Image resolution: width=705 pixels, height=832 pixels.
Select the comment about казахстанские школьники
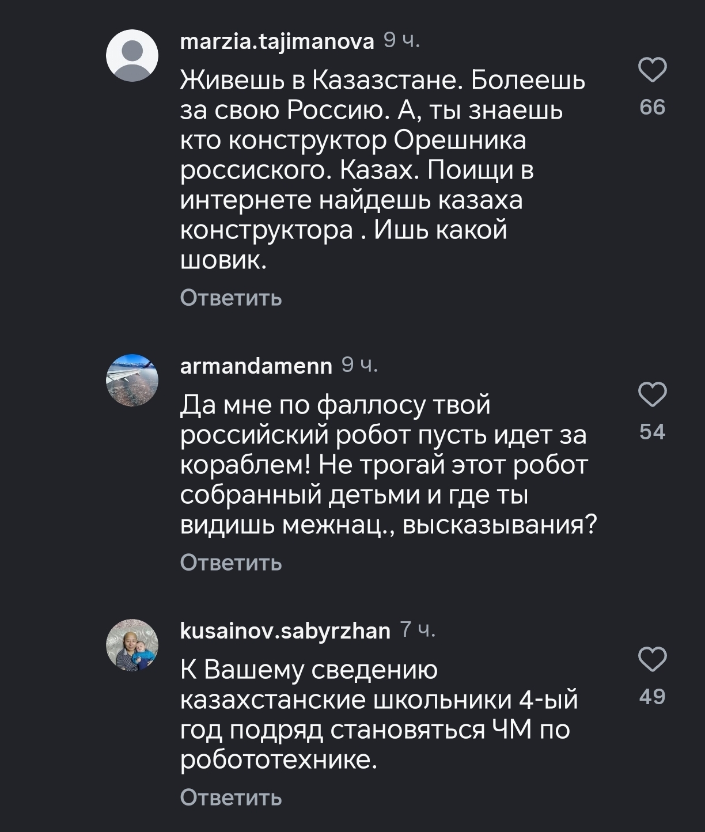[x=377, y=715]
